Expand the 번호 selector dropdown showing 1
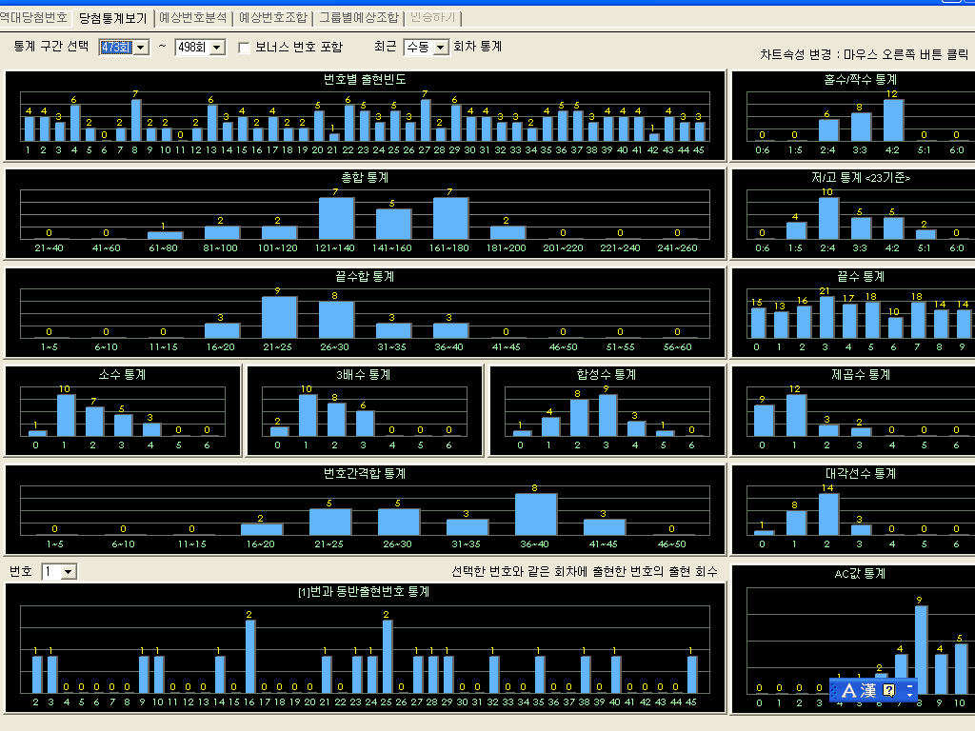The width and height of the screenshot is (975, 731). tap(69, 572)
